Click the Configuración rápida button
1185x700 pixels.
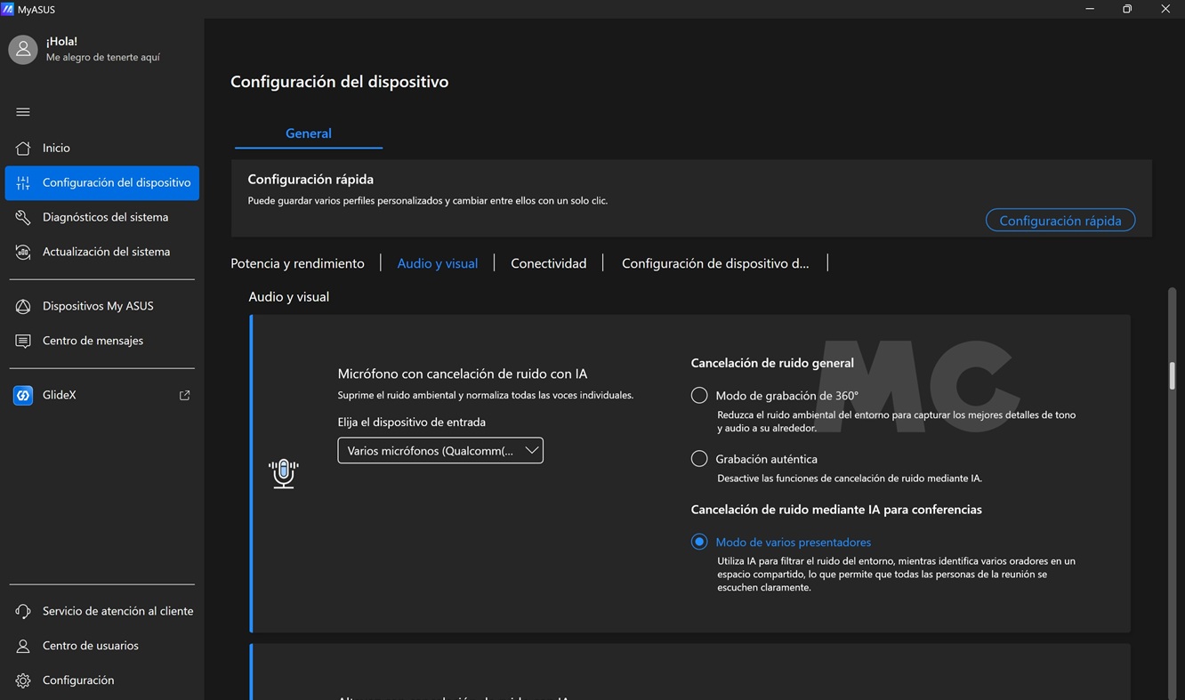click(x=1060, y=221)
